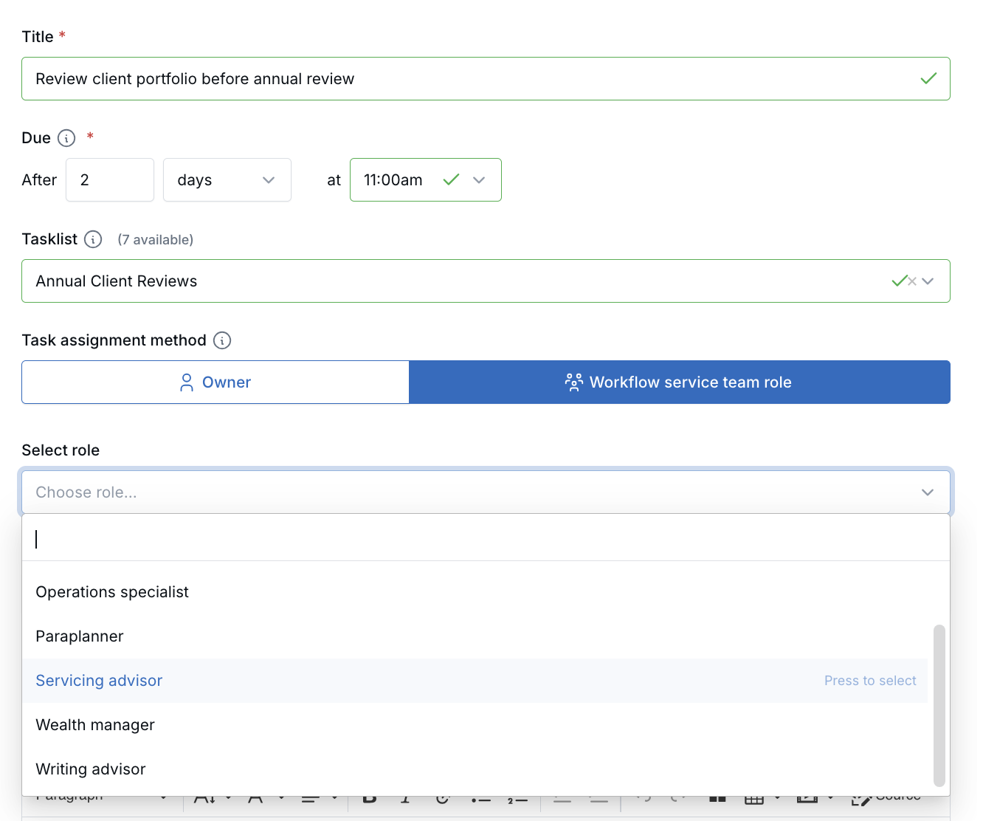Insert a table from the editor toolbar
The height and width of the screenshot is (821, 983).
point(754,799)
